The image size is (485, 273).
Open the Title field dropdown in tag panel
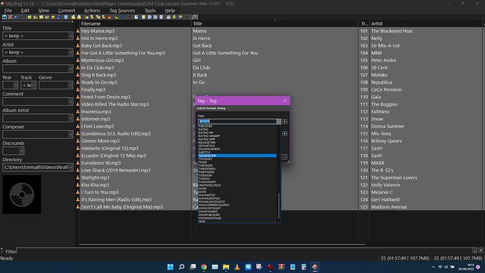coord(70,36)
